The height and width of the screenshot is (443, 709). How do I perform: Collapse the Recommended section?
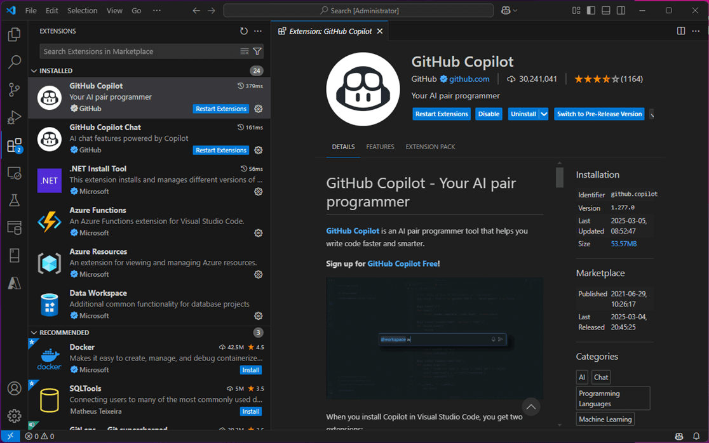click(x=34, y=333)
